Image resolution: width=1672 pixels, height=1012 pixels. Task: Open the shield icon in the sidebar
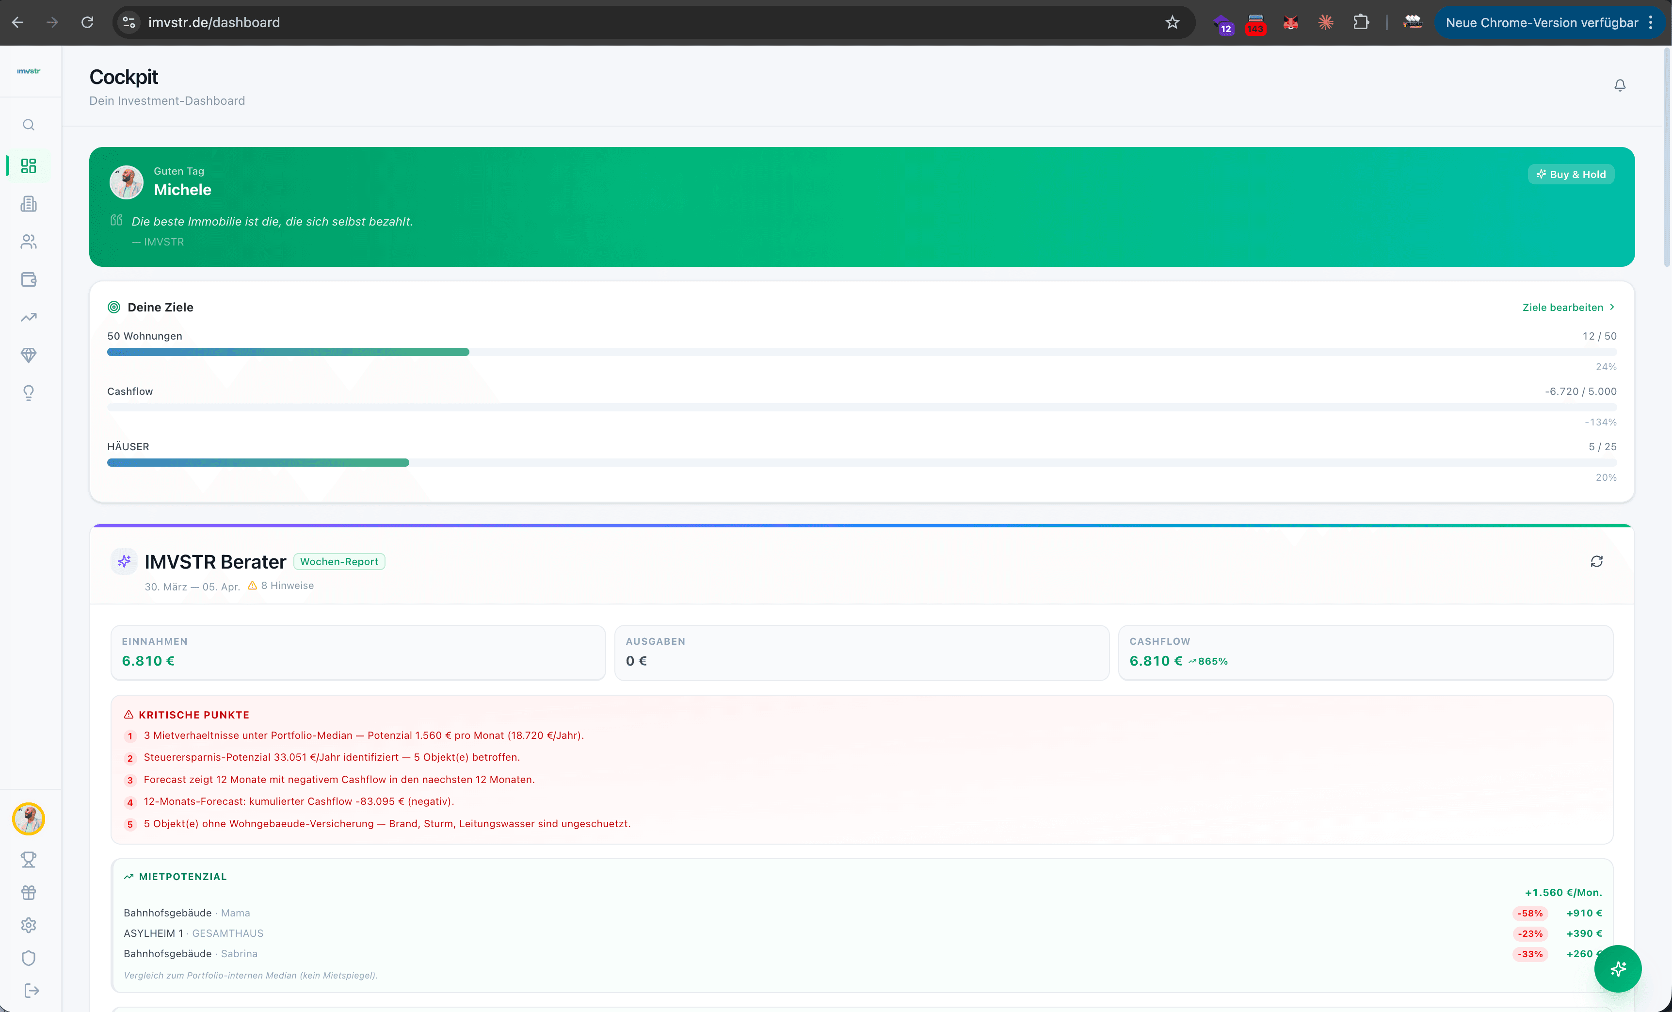point(29,958)
